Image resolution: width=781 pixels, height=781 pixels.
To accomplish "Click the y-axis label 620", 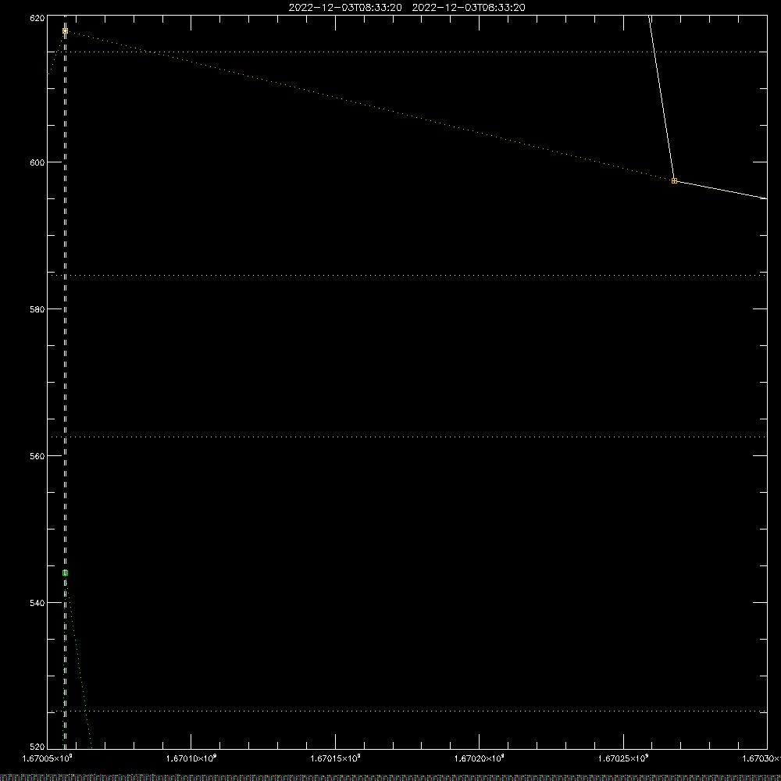I will (37, 19).
